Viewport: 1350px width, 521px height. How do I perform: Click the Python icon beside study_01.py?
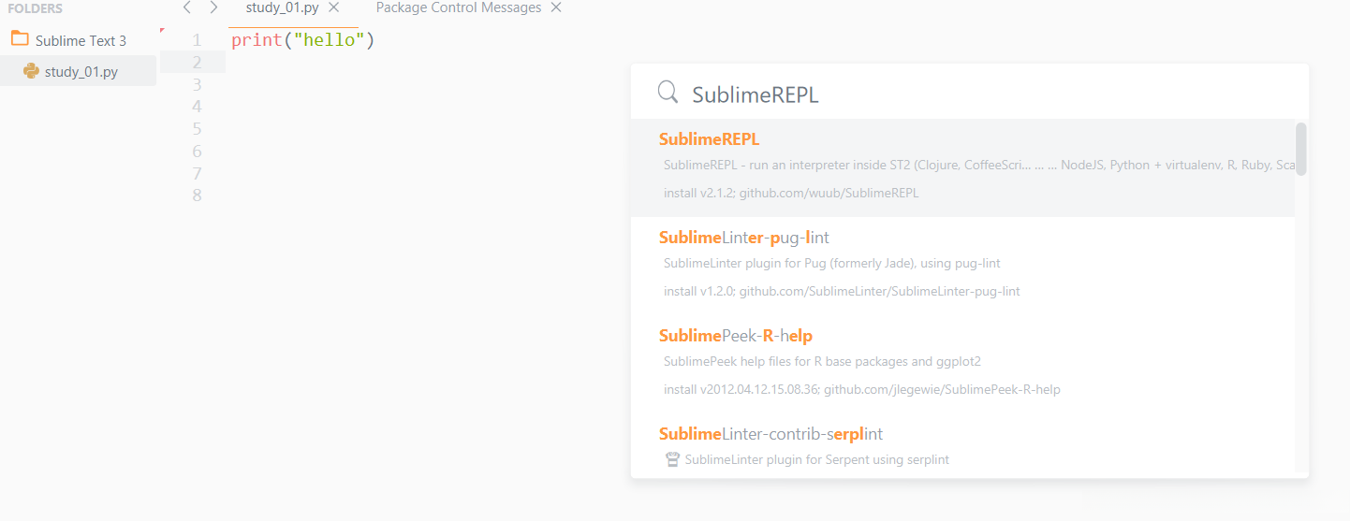31,71
